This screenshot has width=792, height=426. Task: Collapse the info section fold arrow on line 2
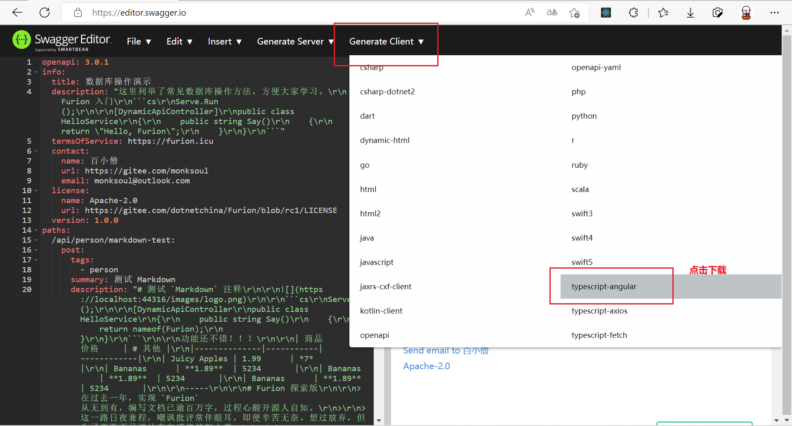[x=36, y=72]
